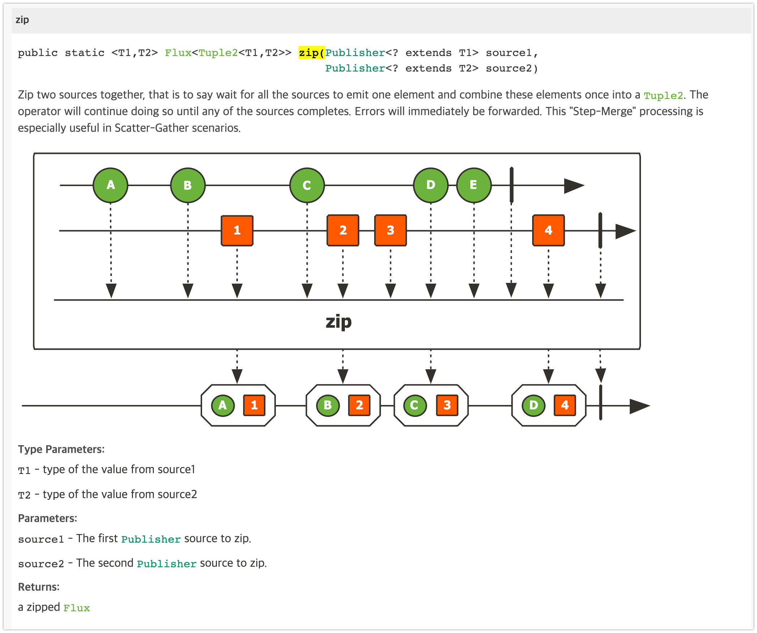Click the orange square labeled 4 on second timeline

click(548, 231)
